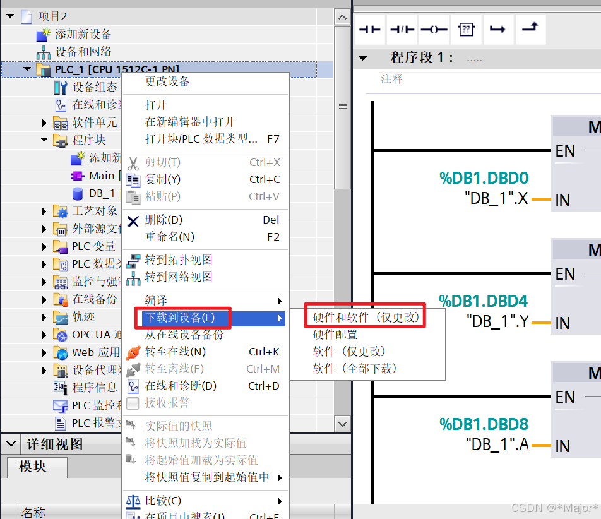601x519 pixels.
Task: Insert an empty box instruction
Action: tap(466, 29)
